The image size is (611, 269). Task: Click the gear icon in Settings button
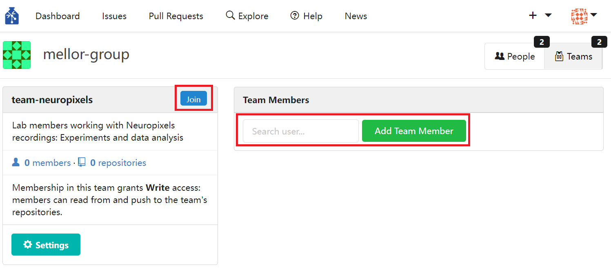pos(28,245)
